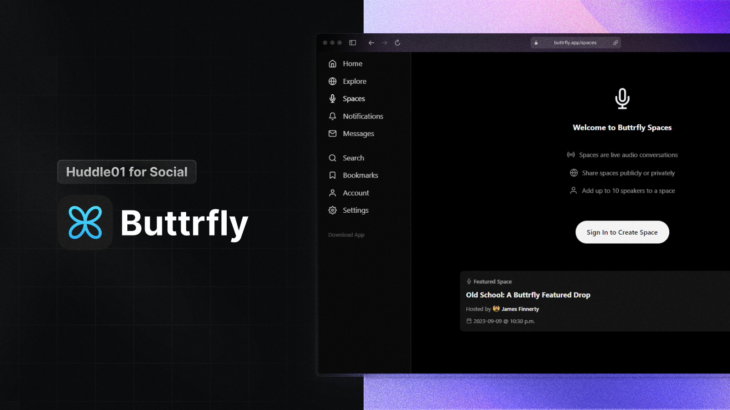This screenshot has height=410, width=730.
Task: Click the Huddle01 for Social badge
Action: coord(127,172)
